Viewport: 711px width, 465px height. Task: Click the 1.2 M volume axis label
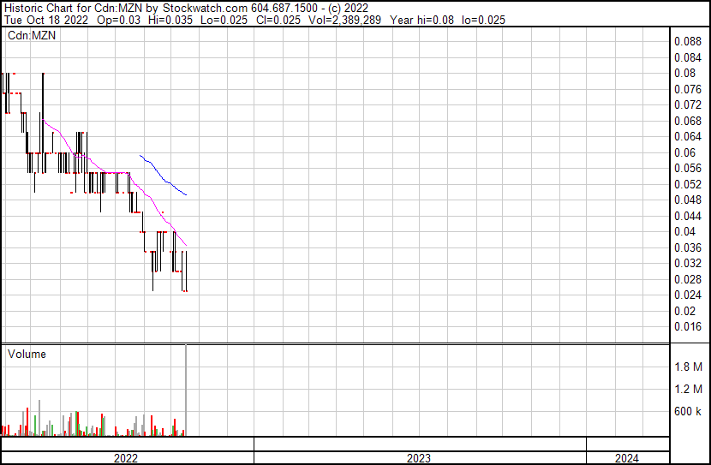tap(688, 390)
